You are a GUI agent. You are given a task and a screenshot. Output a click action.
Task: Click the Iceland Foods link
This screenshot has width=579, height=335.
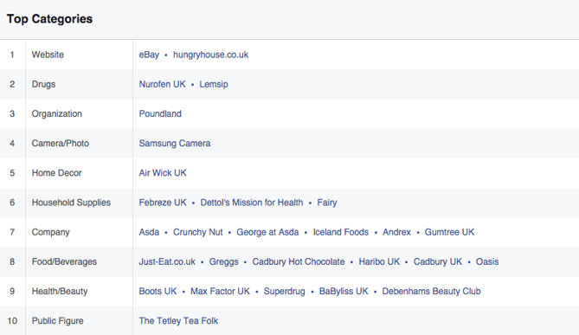pyautogui.click(x=340, y=232)
